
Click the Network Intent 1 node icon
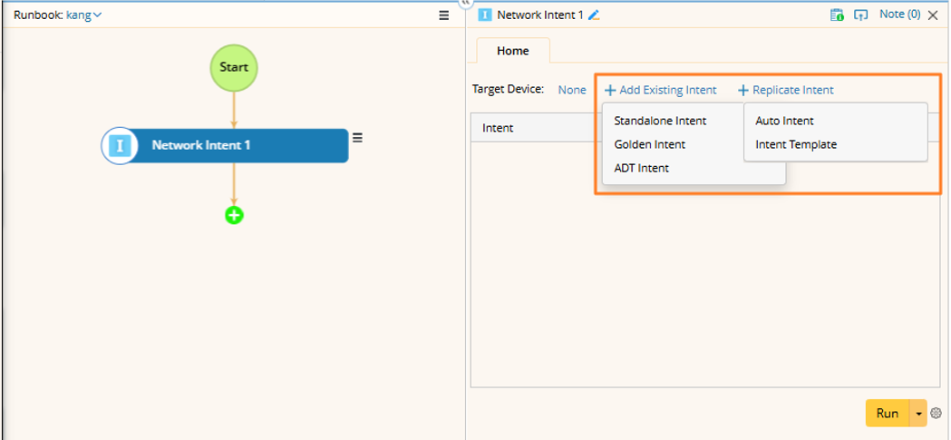tap(120, 146)
